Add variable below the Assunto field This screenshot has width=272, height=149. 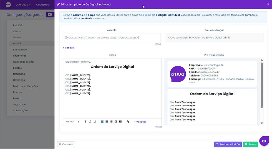69,48
